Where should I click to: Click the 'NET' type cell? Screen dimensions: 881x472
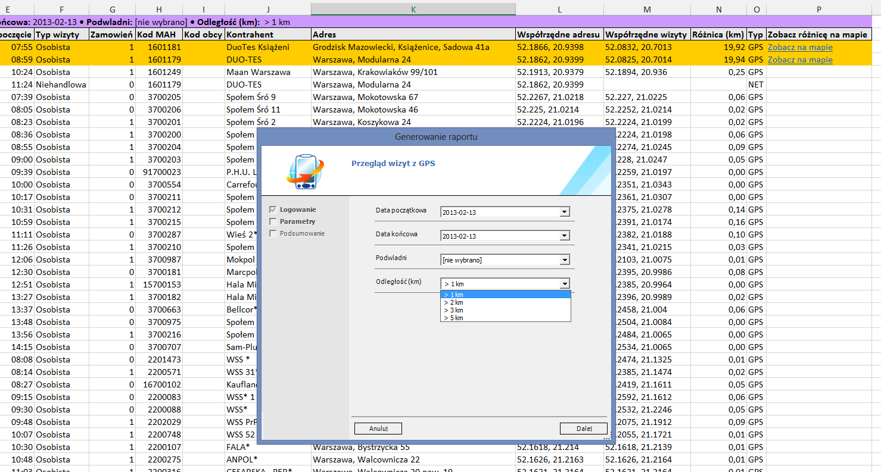[x=756, y=85]
